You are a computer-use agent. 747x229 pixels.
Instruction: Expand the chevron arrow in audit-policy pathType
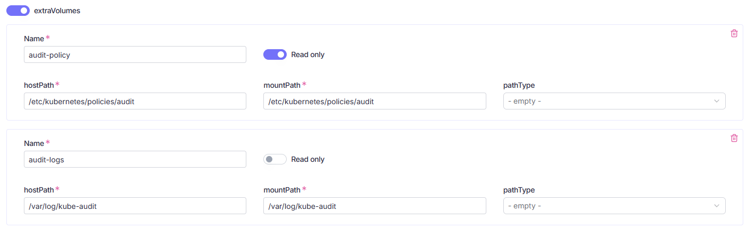pyautogui.click(x=717, y=101)
